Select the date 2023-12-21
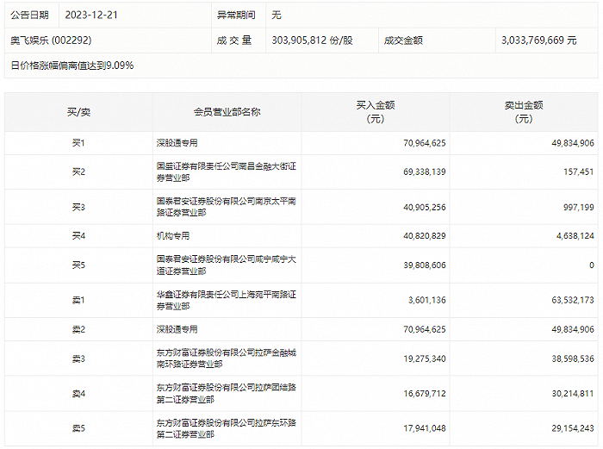The width and height of the screenshot is (603, 449). coord(91,15)
